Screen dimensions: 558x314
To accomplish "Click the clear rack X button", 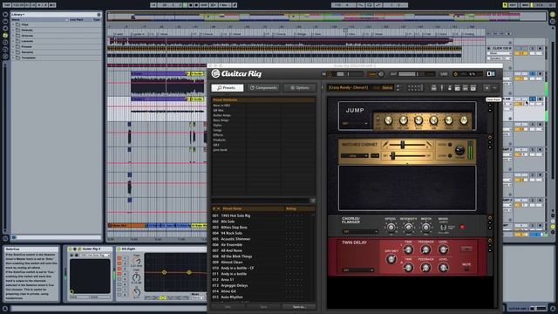I will [487, 87].
